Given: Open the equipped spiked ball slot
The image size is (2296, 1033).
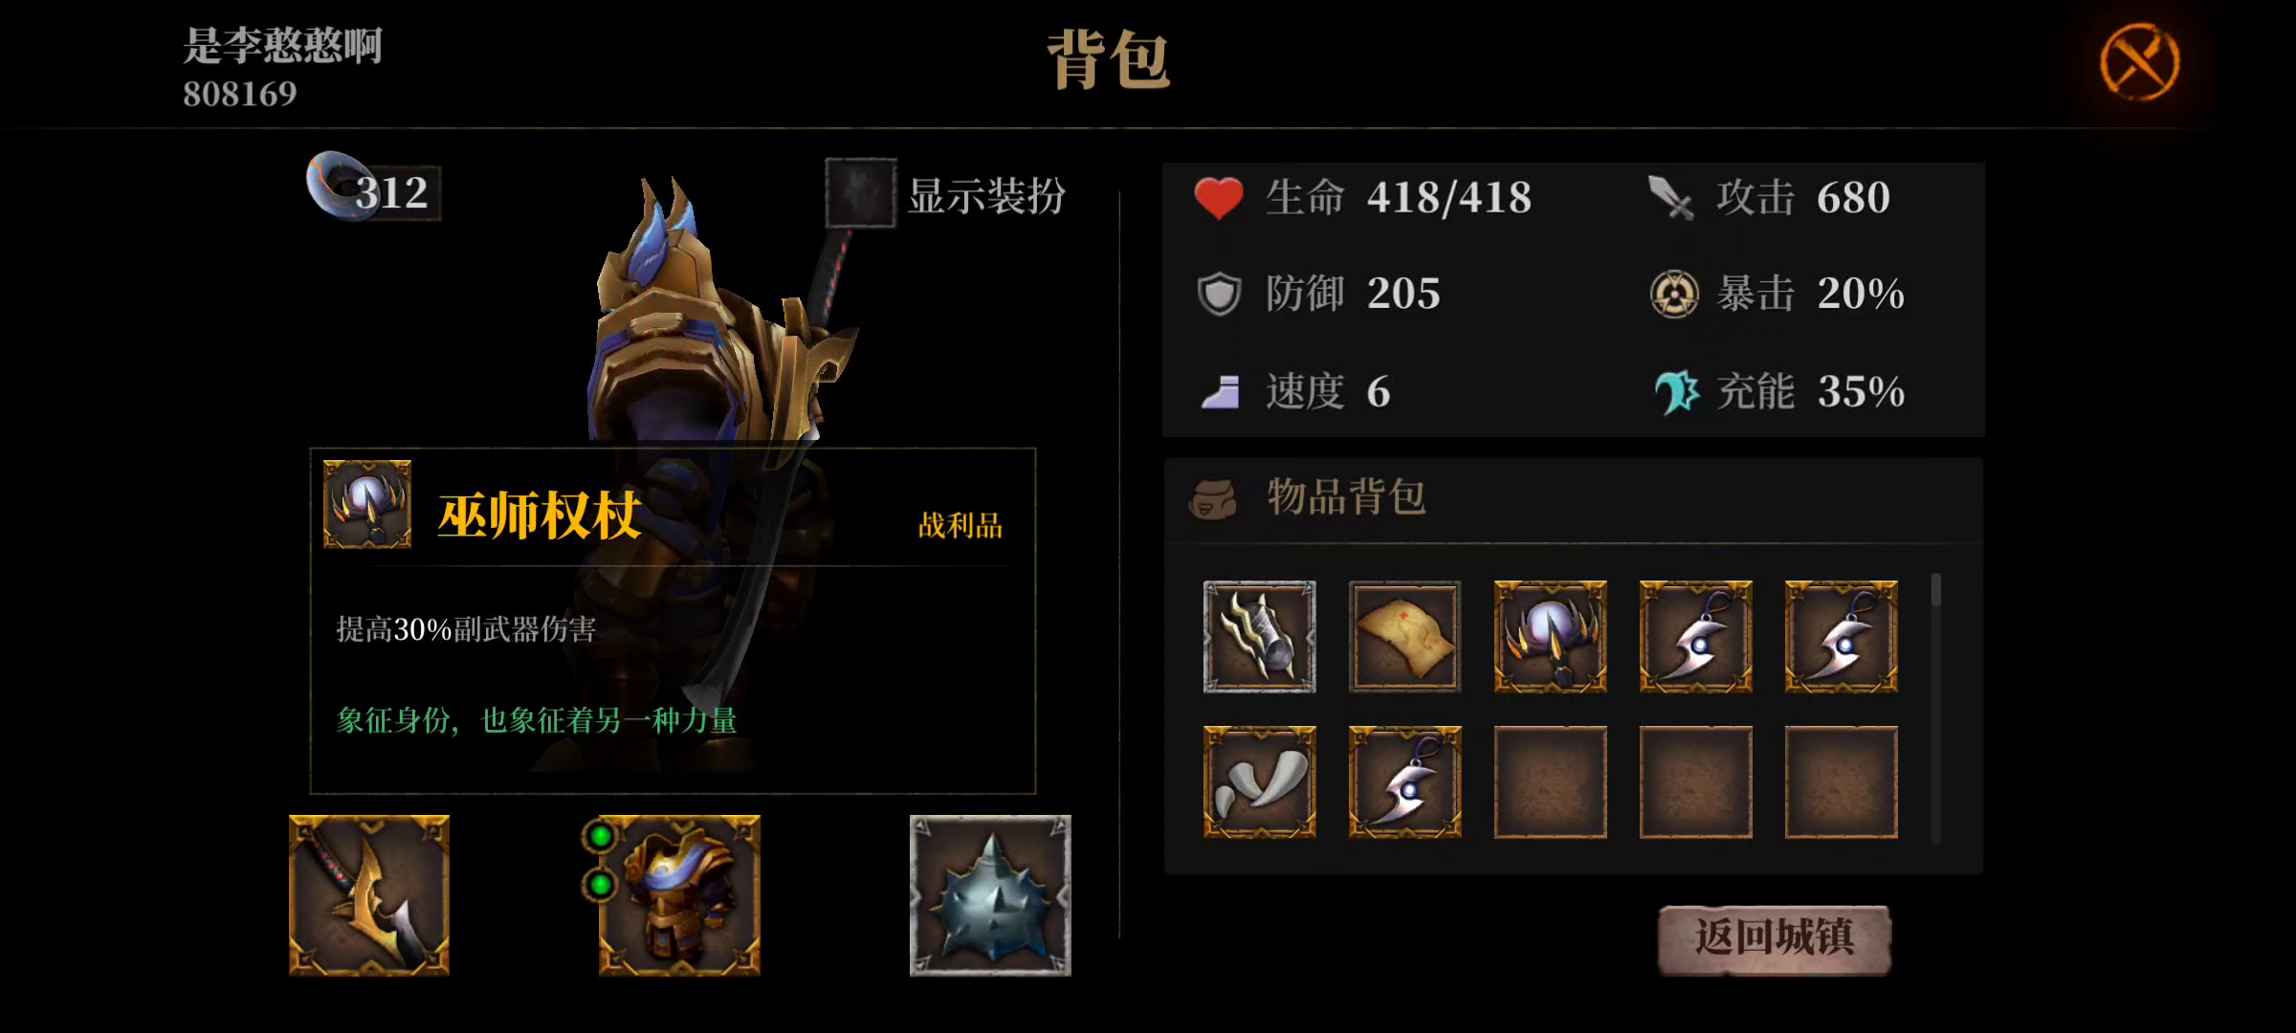Looking at the screenshot, I should click(x=990, y=895).
